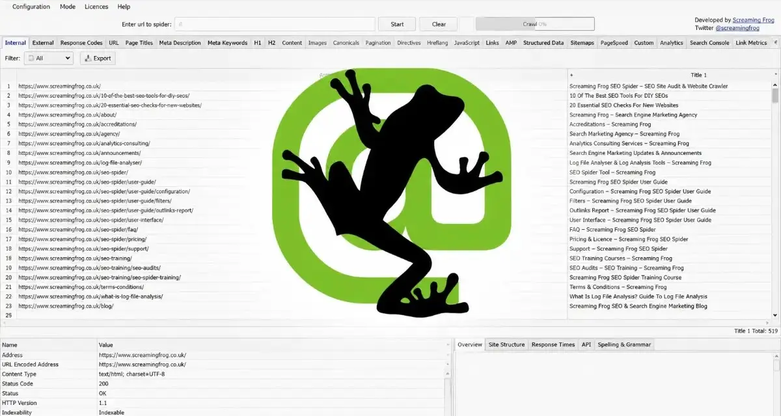This screenshot has width=781, height=416.
Task: Show the Site Structure tab
Action: 506,344
